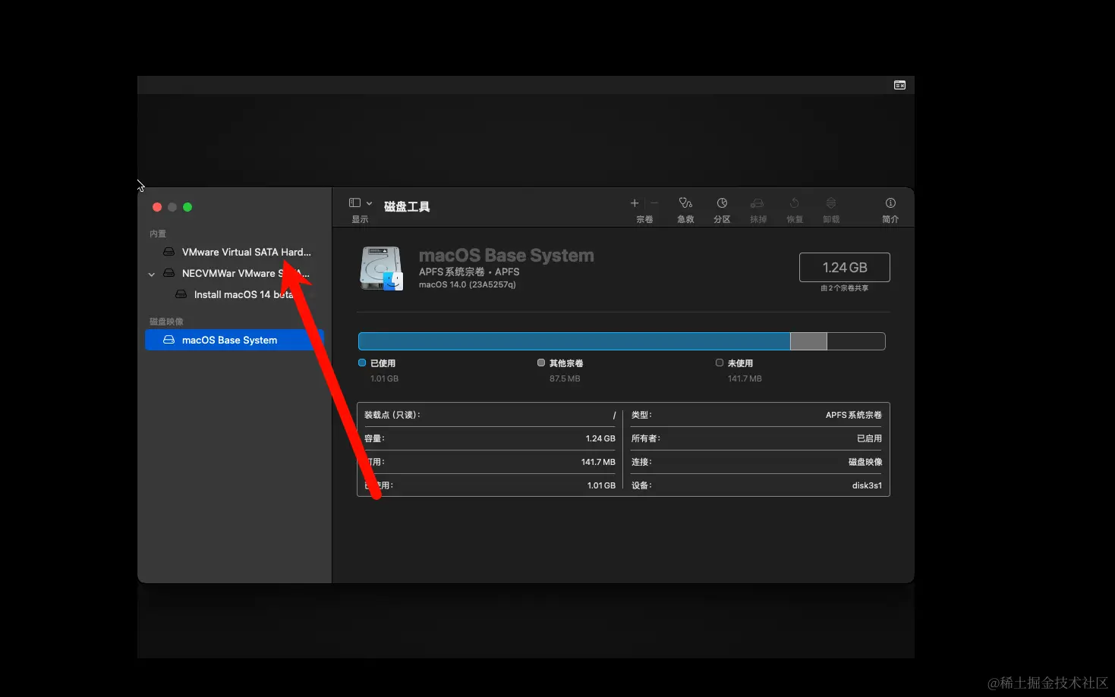
Task: Click the 已启用 owner value
Action: pos(870,438)
